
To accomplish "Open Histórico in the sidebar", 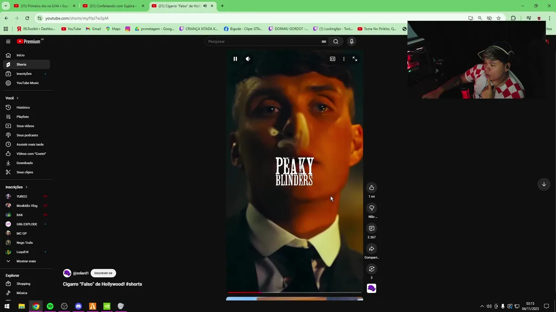I will click(x=26, y=107).
